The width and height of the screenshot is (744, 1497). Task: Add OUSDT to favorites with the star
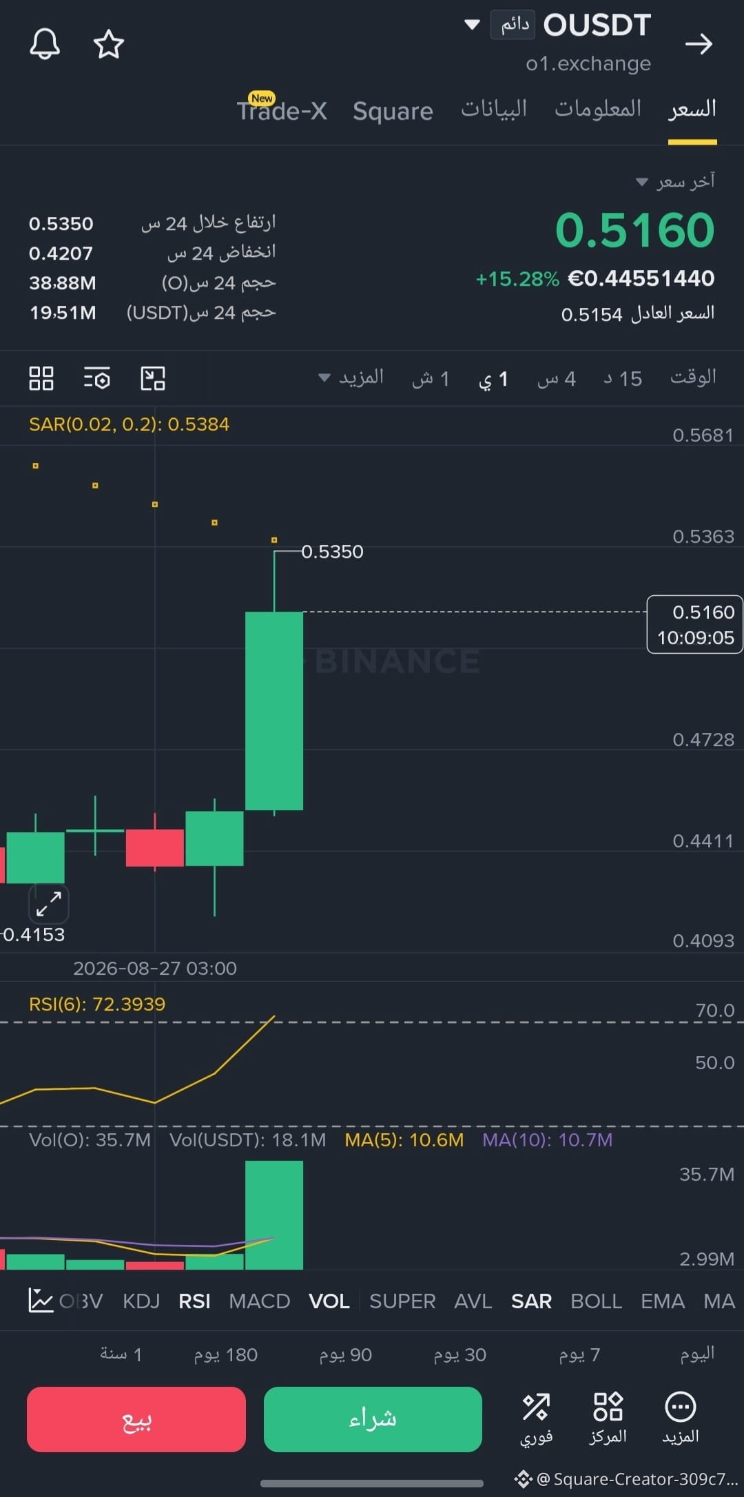click(x=108, y=44)
